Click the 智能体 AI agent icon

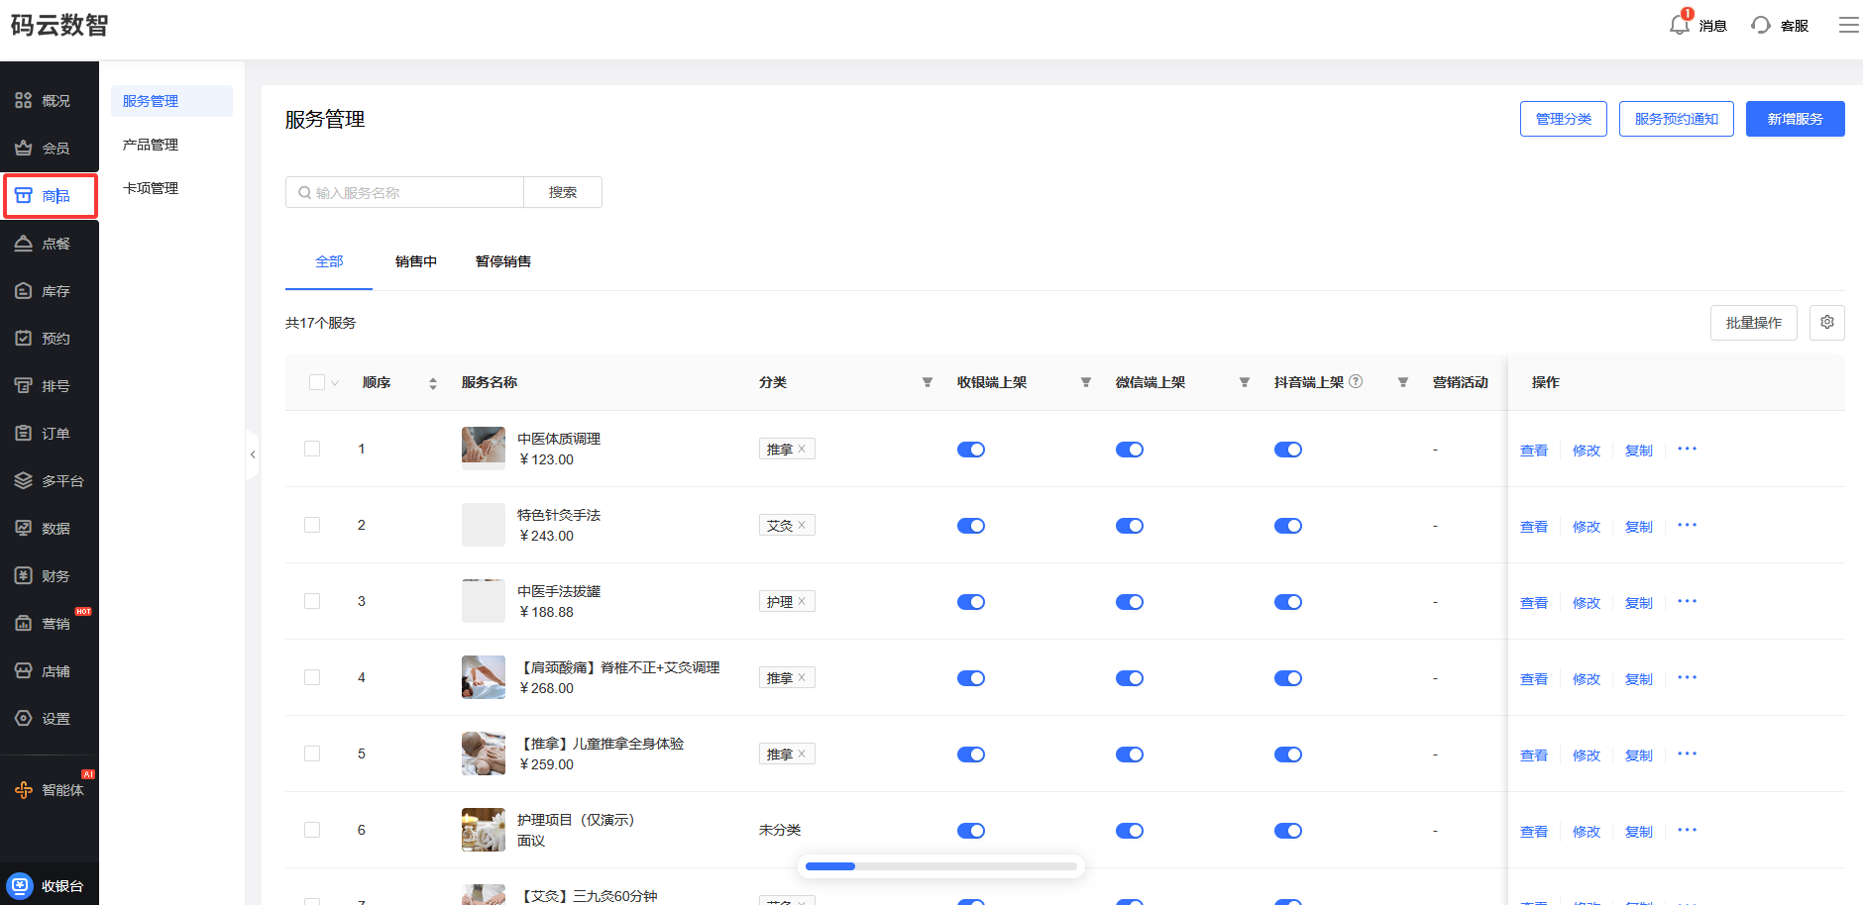click(24, 790)
